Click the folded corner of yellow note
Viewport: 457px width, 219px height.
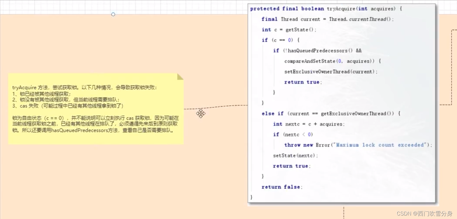tap(180, 77)
